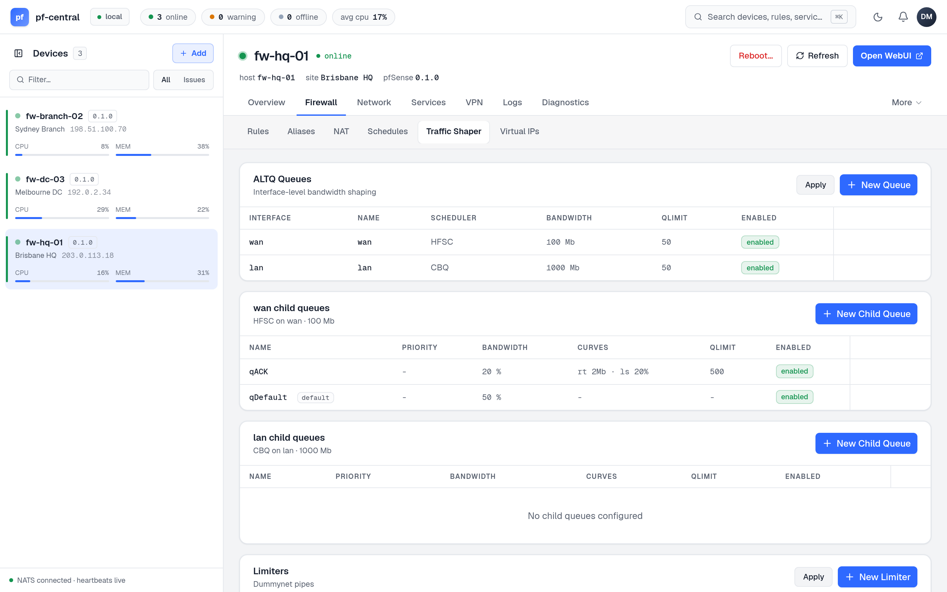Open the Rules sub-tab
The width and height of the screenshot is (947, 592).
[258, 132]
